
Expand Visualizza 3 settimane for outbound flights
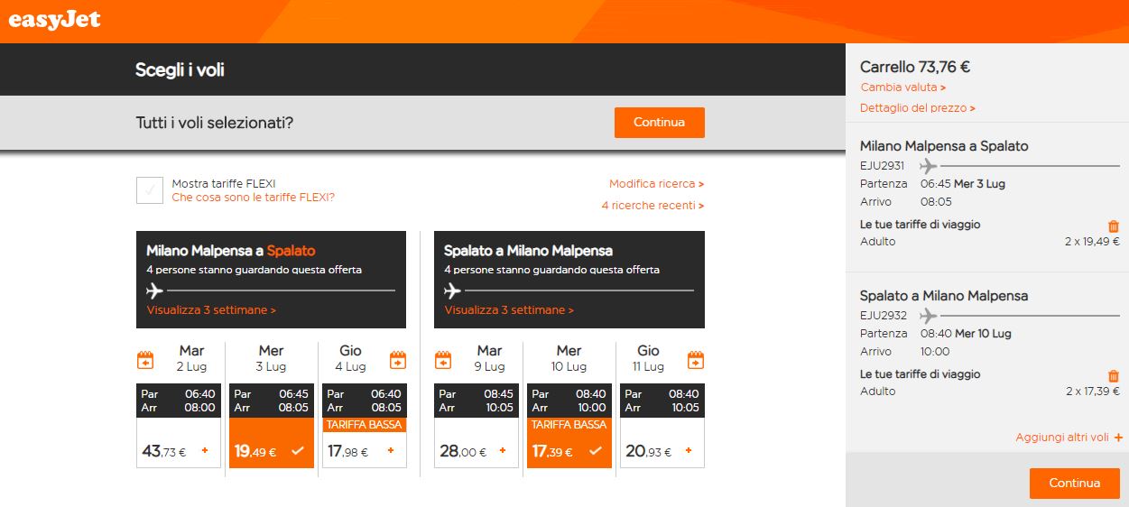tap(211, 309)
